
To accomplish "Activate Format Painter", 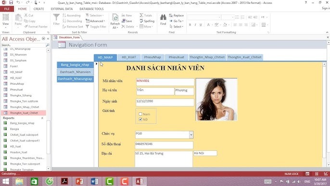I will point(36,27).
